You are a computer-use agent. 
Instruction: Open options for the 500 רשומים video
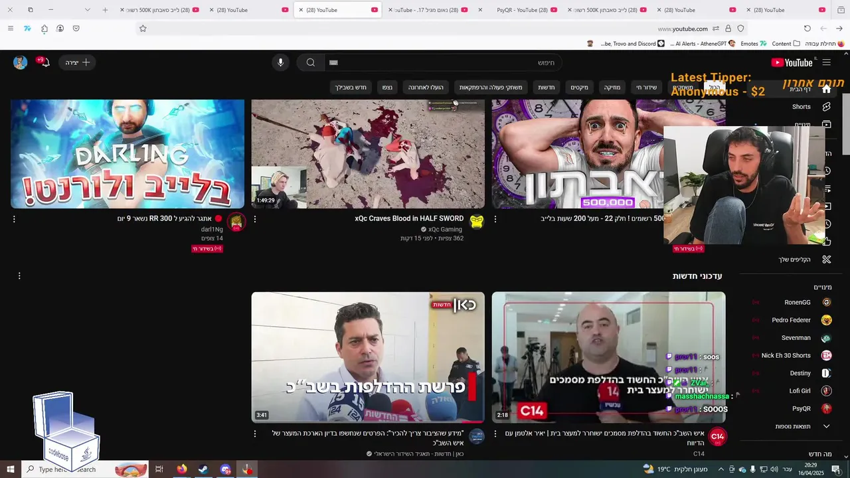495,219
